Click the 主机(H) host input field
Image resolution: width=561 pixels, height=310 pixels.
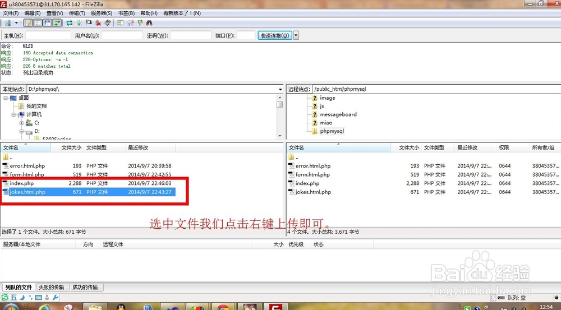coord(48,35)
